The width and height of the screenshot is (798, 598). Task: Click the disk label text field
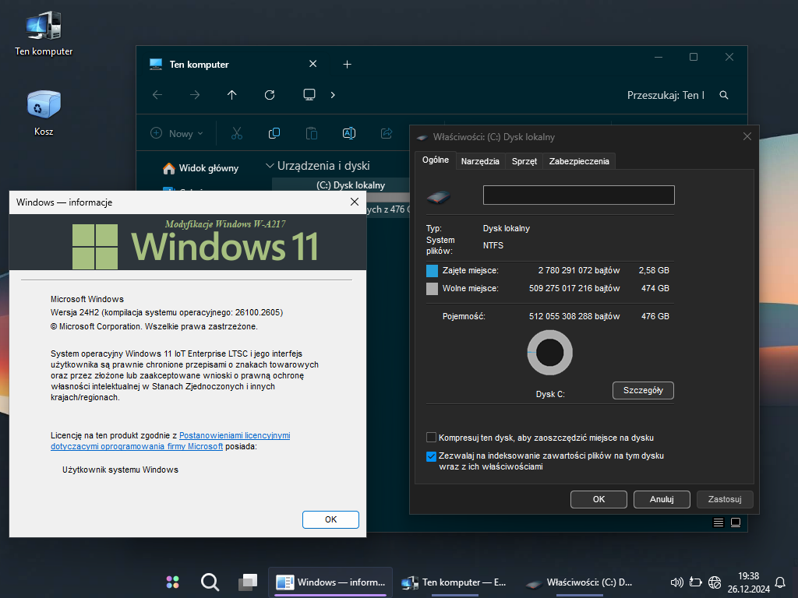(x=578, y=195)
